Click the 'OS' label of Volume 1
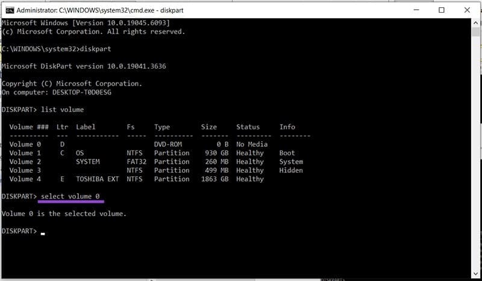The width and height of the screenshot is (482, 281). 80,153
